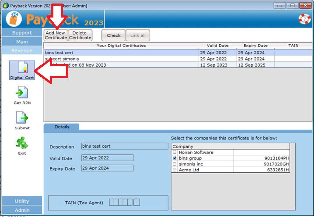Image resolution: width=315 pixels, height=217 pixels.
Task: Expand the Utility sidebar section
Action: [x=22, y=201]
